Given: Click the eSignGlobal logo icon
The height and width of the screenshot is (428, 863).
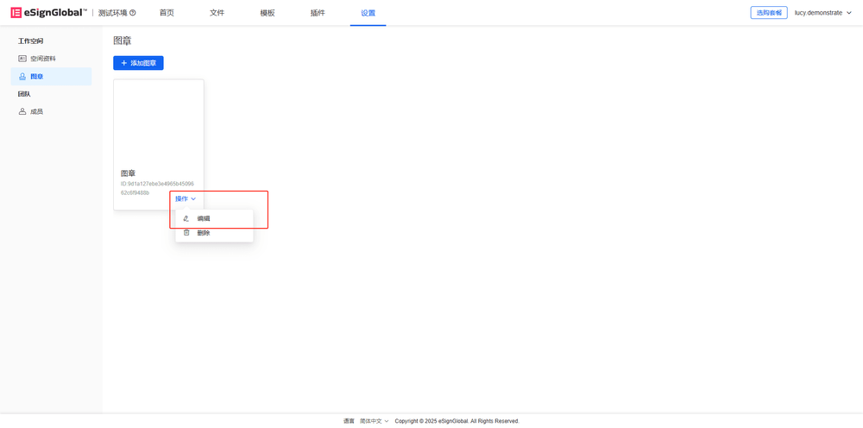Looking at the screenshot, I should click(16, 13).
